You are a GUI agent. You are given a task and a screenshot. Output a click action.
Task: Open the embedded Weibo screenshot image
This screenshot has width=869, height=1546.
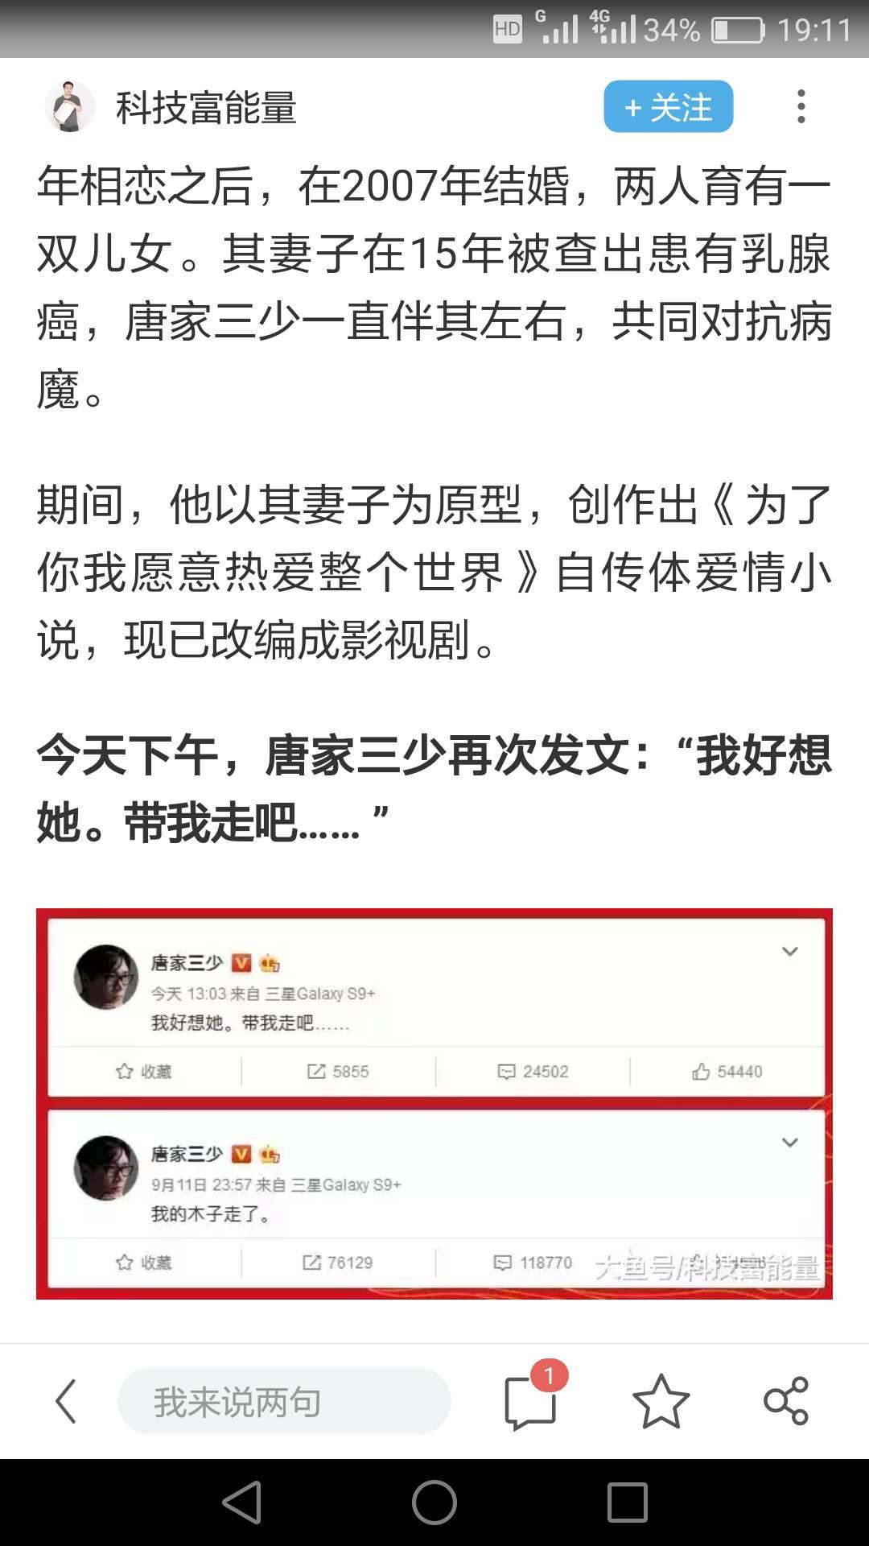(x=434, y=1103)
